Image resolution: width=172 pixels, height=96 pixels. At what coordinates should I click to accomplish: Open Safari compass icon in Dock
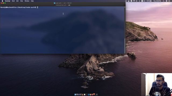click(x=77, y=95)
